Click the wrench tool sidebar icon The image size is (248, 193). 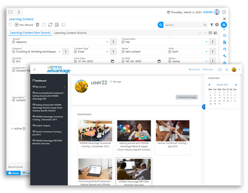coord(225,56)
